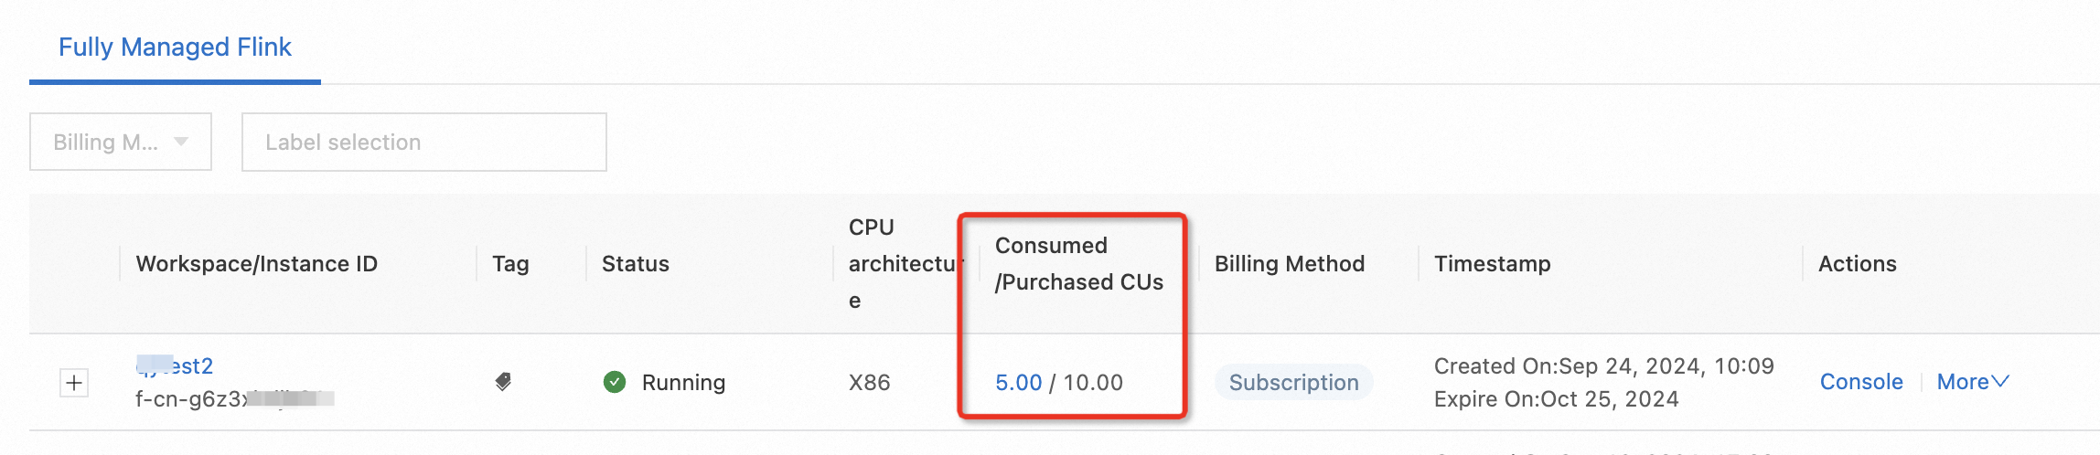Click the Tag column header
2100x455 pixels.
tap(510, 264)
